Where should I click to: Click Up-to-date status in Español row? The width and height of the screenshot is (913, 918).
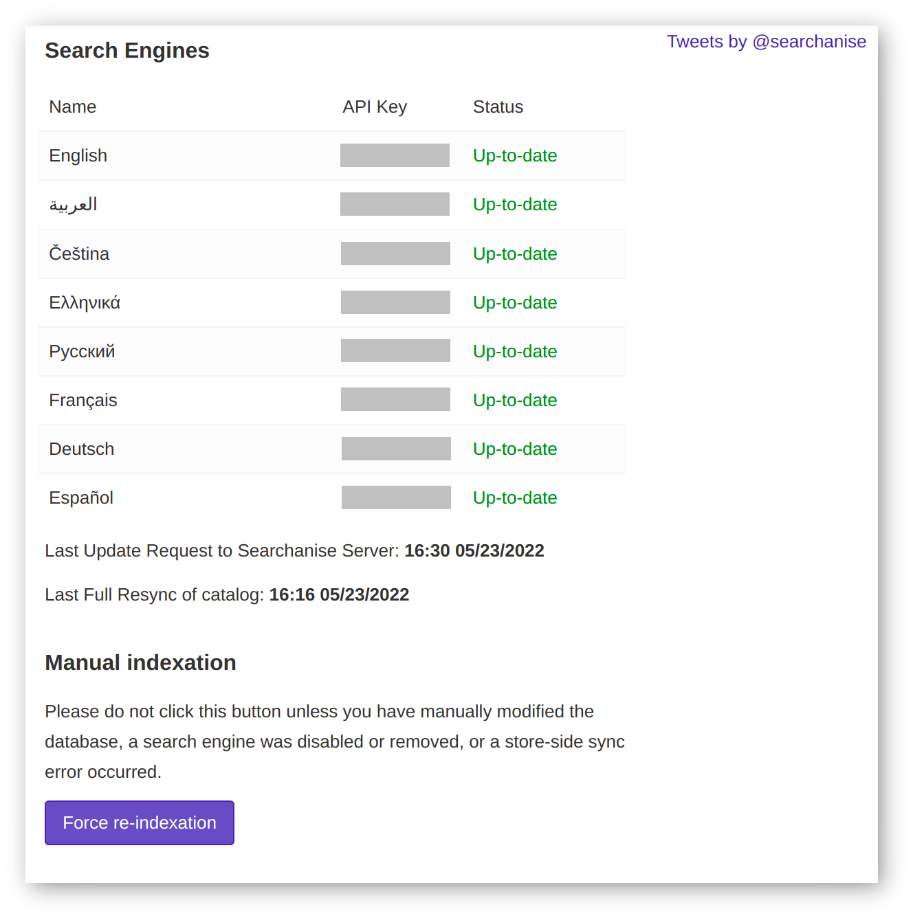[515, 498]
